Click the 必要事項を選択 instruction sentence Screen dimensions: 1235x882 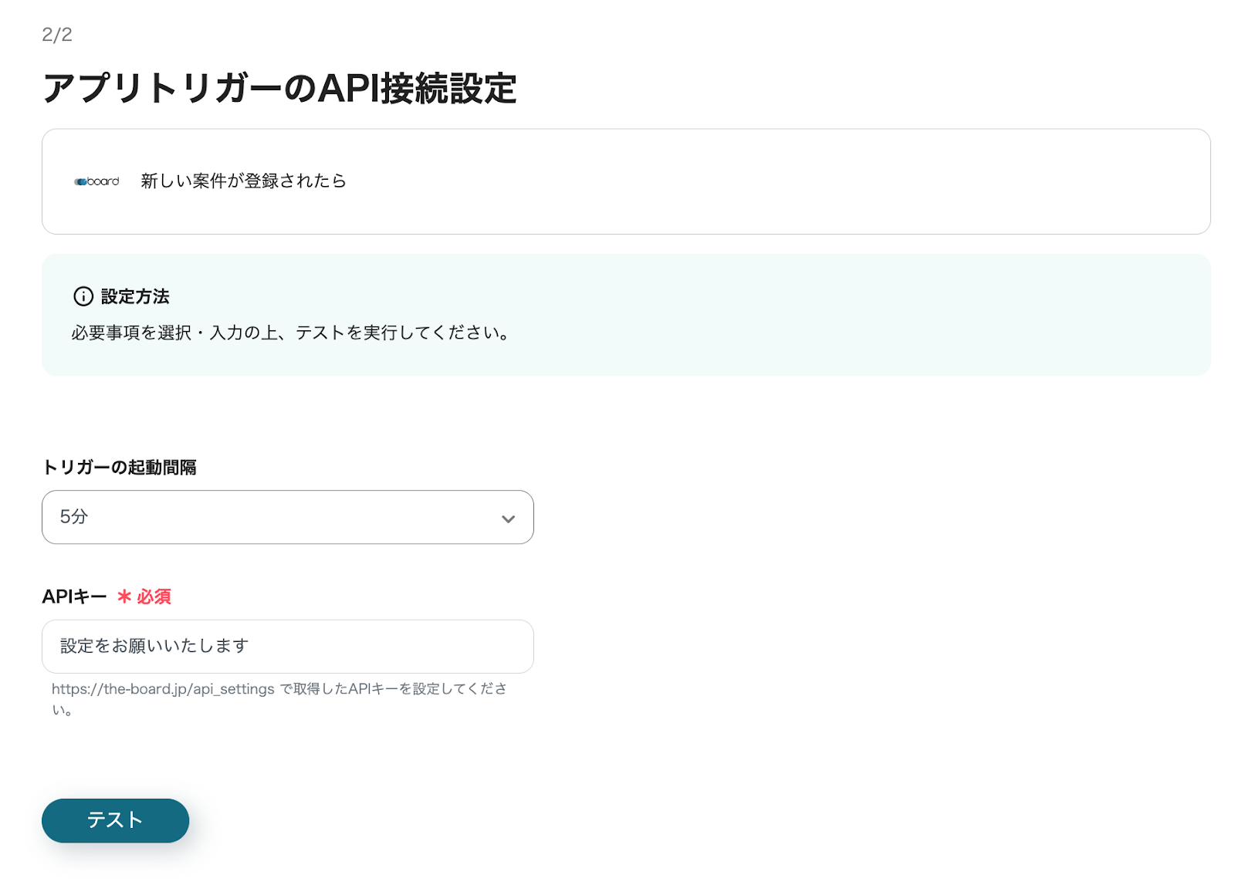pos(290,333)
